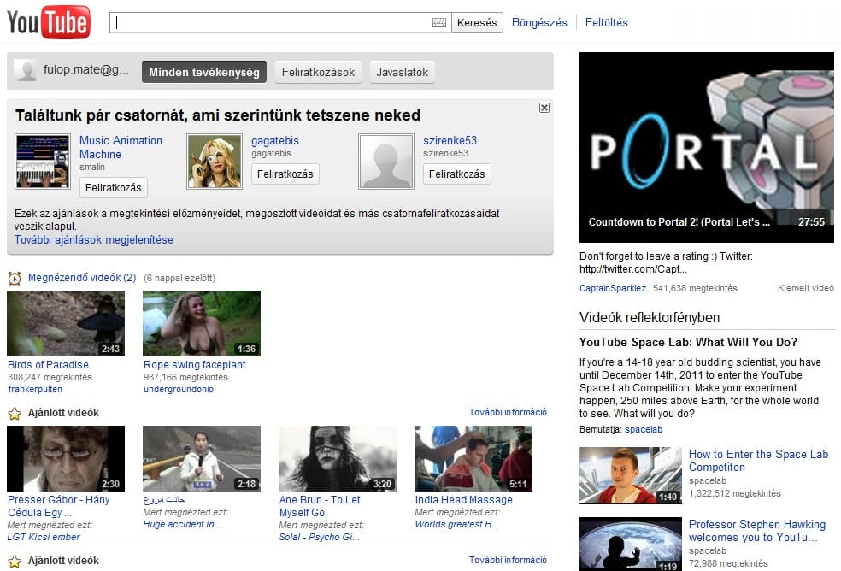Click the YouTube logo
The image size is (841, 571).
pyautogui.click(x=48, y=22)
